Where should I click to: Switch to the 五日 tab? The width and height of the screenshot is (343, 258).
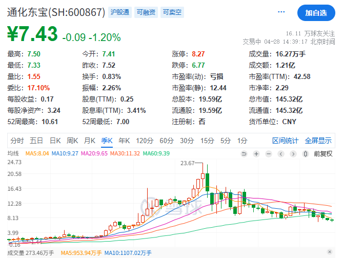pyautogui.click(x=36, y=141)
